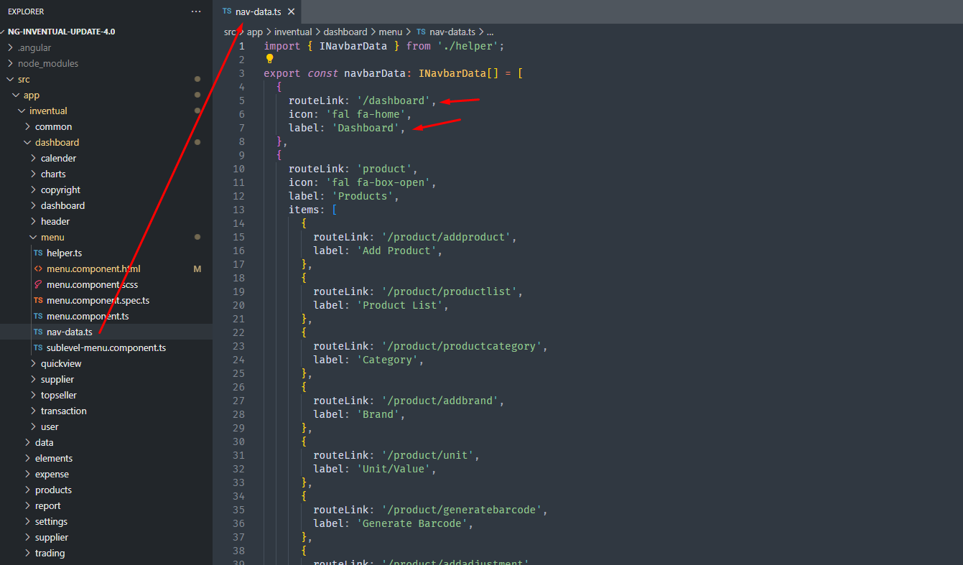This screenshot has width=963, height=565.
Task: Click the TS icon beside sublevel-menu.component.ts
Action: tap(38, 347)
